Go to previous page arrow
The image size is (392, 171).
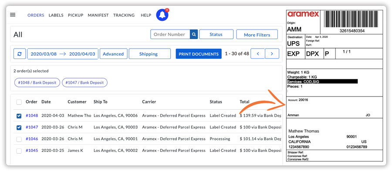pyautogui.click(x=257, y=53)
